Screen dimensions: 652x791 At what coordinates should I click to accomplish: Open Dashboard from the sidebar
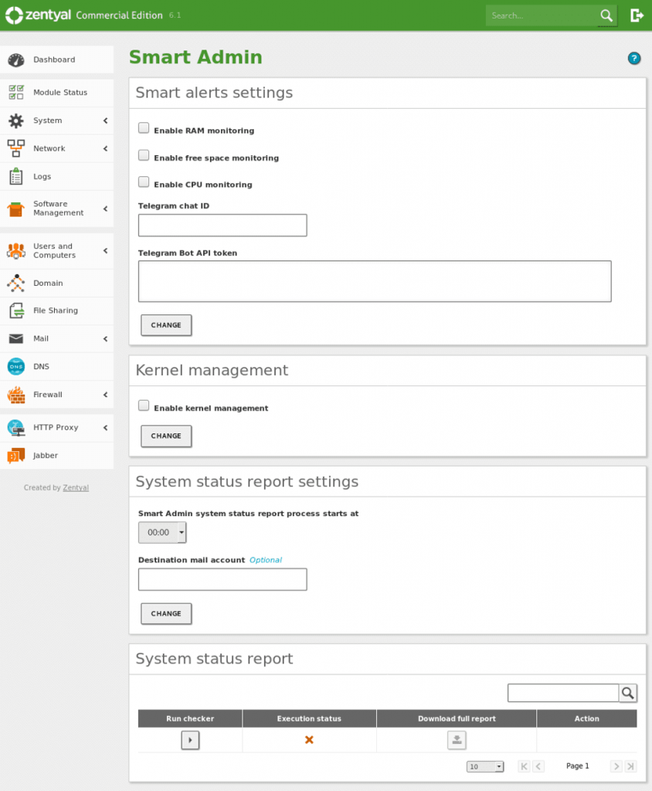pos(54,59)
